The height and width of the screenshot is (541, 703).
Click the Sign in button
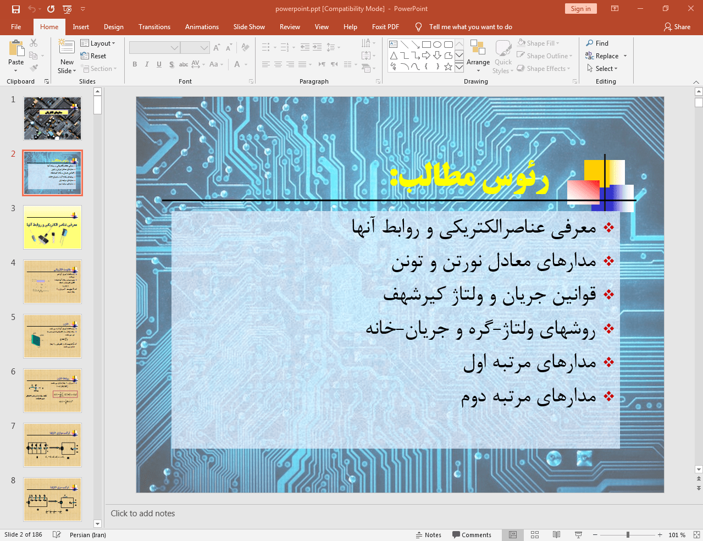580,9
